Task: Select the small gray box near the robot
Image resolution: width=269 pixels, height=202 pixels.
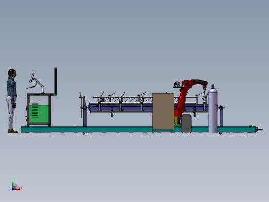Action: (x=186, y=123)
